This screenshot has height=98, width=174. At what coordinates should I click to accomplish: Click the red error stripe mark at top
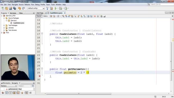(x=173, y=20)
